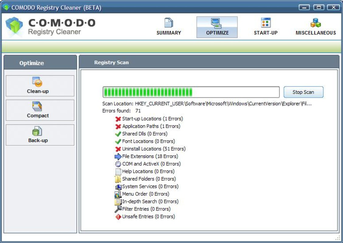Image resolution: width=343 pixels, height=243 pixels.
Task: Click red X beside Application Paths
Action: 118,126
